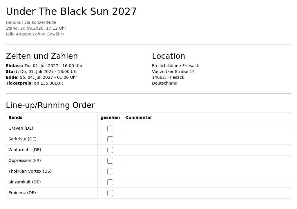
Task: Tick the Sarkrista (DE) seen checkbox
Action: click(x=110, y=139)
